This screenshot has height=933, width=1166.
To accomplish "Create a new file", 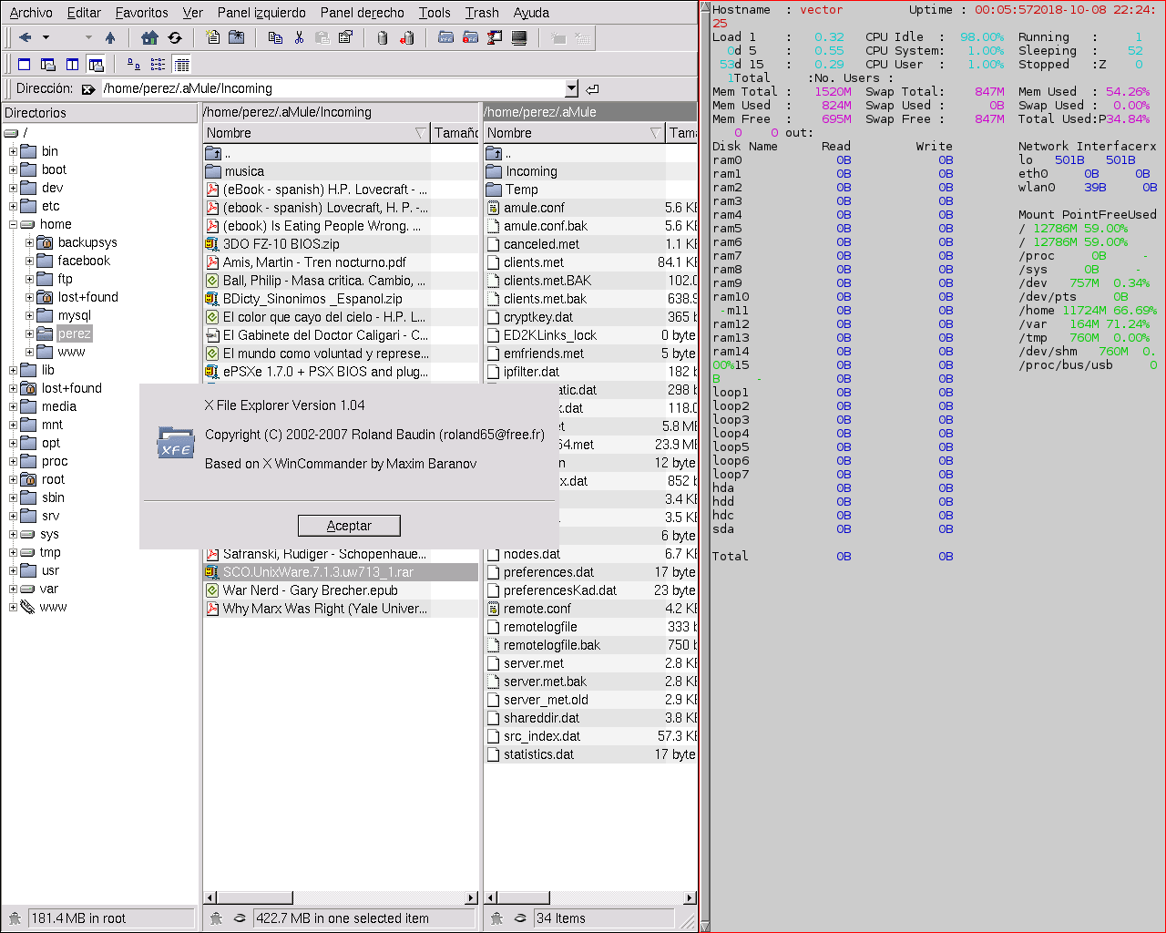I will coord(213,37).
